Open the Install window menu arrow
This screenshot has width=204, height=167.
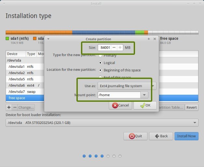pos(4,4)
